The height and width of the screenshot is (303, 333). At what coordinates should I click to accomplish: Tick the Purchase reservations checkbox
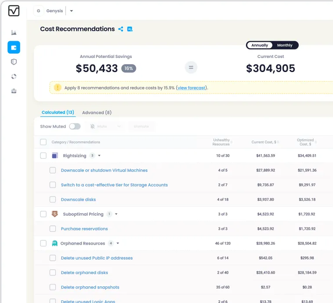pyautogui.click(x=53, y=229)
